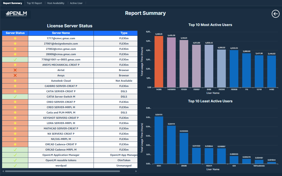This screenshot has width=282, height=176.
Task: Switch to the Top 10 Report tab
Action: click(34, 3)
